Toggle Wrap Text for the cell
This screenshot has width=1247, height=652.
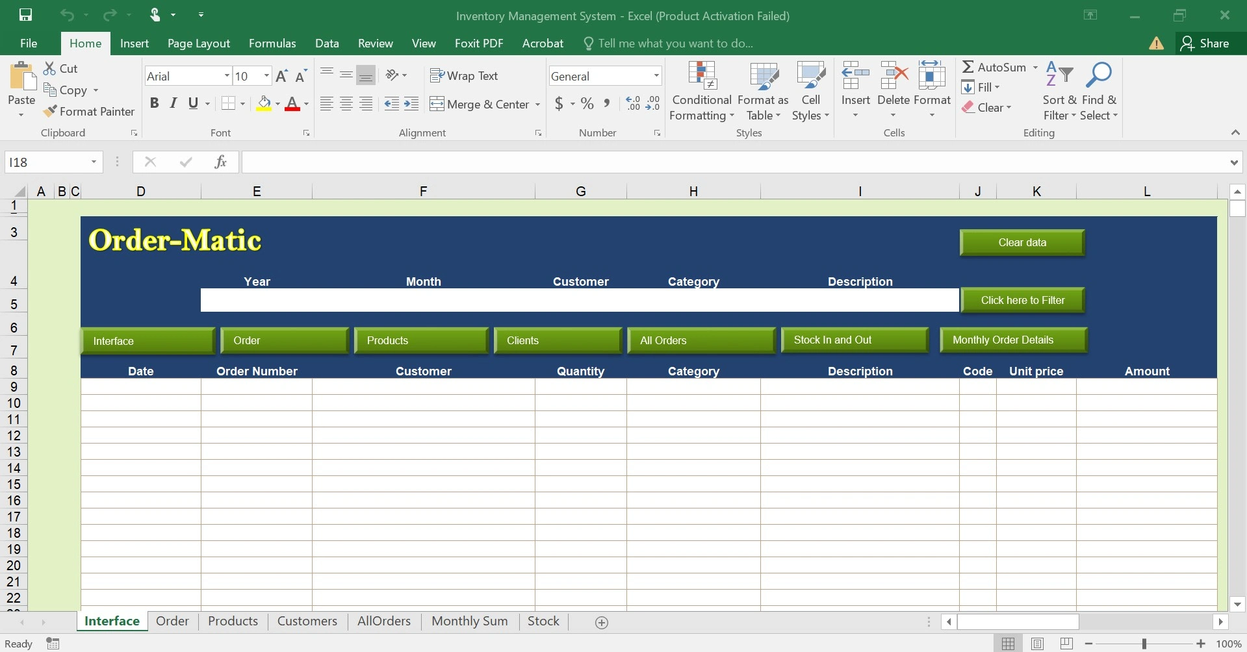point(464,75)
